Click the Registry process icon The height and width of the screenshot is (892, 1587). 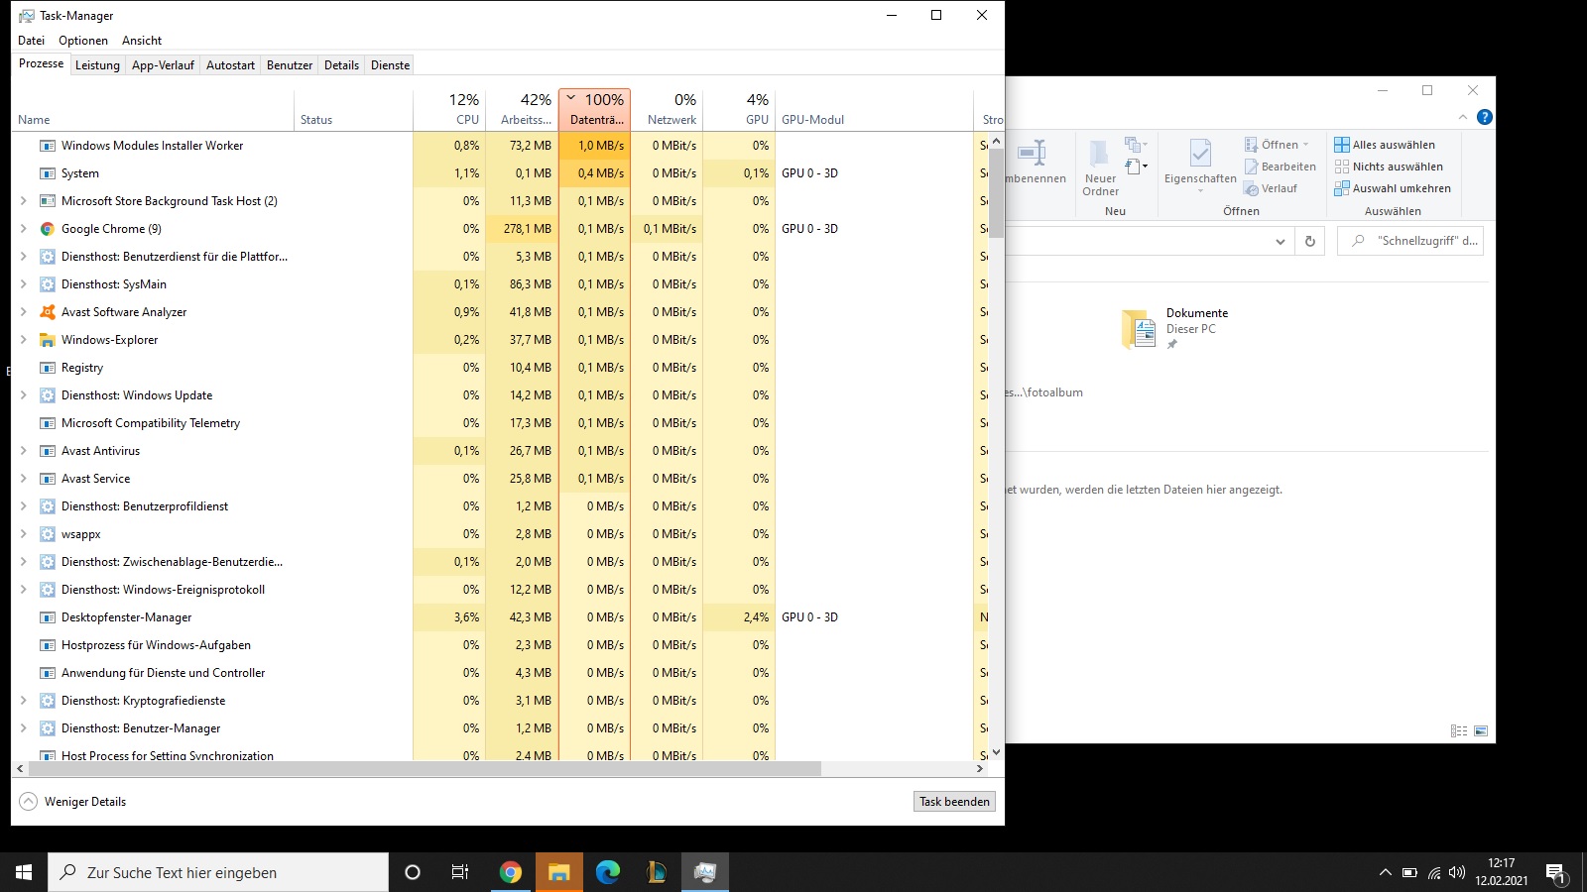(x=47, y=368)
